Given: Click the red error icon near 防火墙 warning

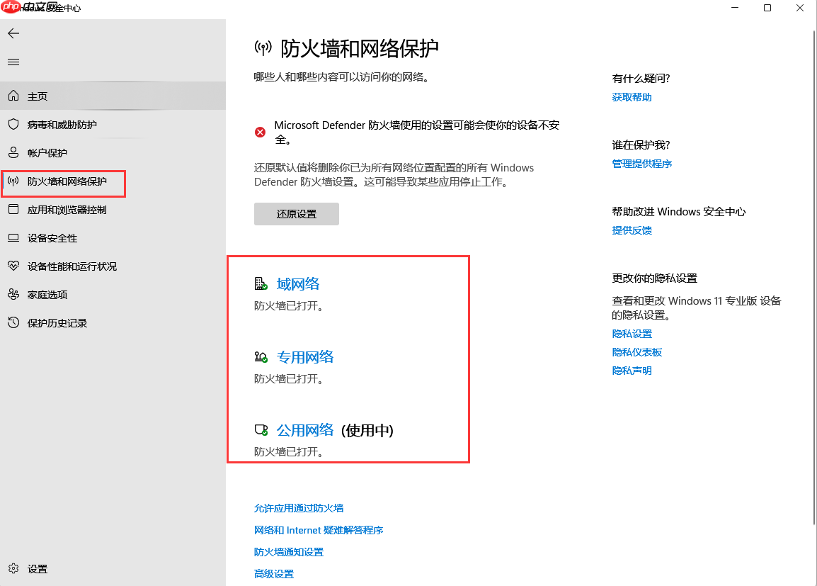Looking at the screenshot, I should click(260, 132).
